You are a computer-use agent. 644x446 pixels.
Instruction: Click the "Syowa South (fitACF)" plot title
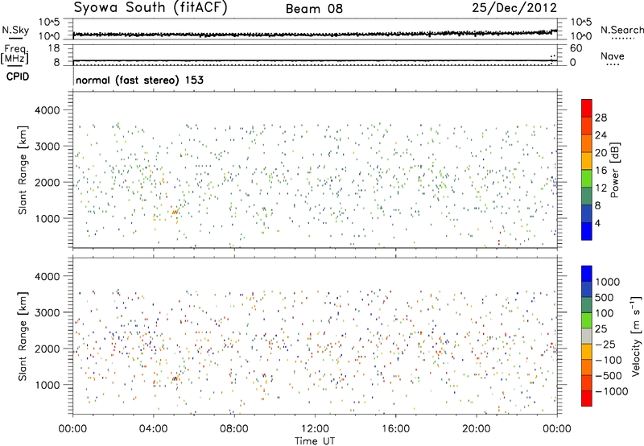(151, 8)
